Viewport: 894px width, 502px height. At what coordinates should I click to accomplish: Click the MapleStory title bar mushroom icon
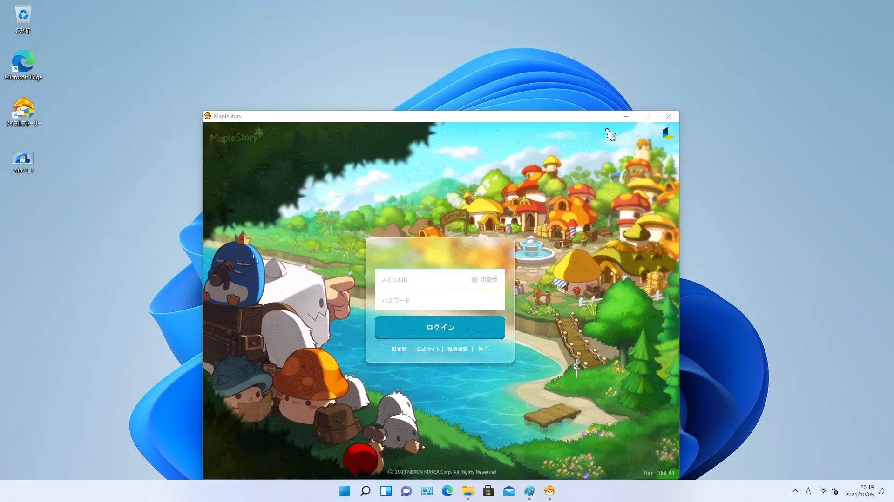point(208,116)
